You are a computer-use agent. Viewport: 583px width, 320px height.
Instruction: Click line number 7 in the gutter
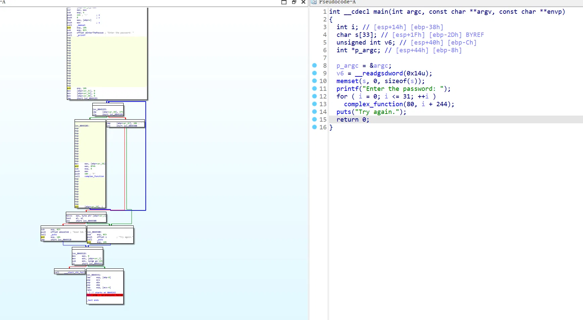[325, 58]
